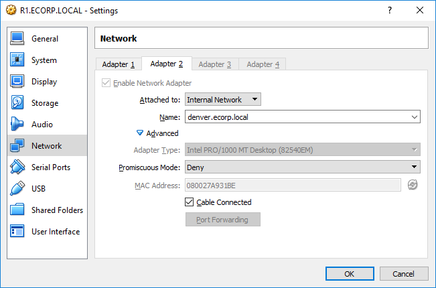Viewport: 436px width, 288px height.
Task: Open the General settings icon
Action: tap(17, 38)
